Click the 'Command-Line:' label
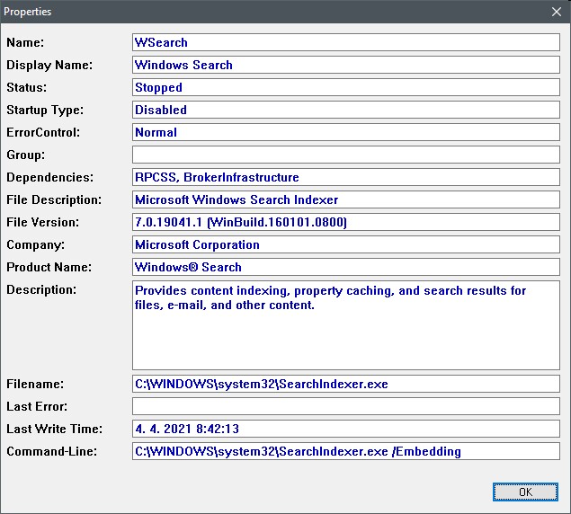571x514 pixels. pos(52,452)
